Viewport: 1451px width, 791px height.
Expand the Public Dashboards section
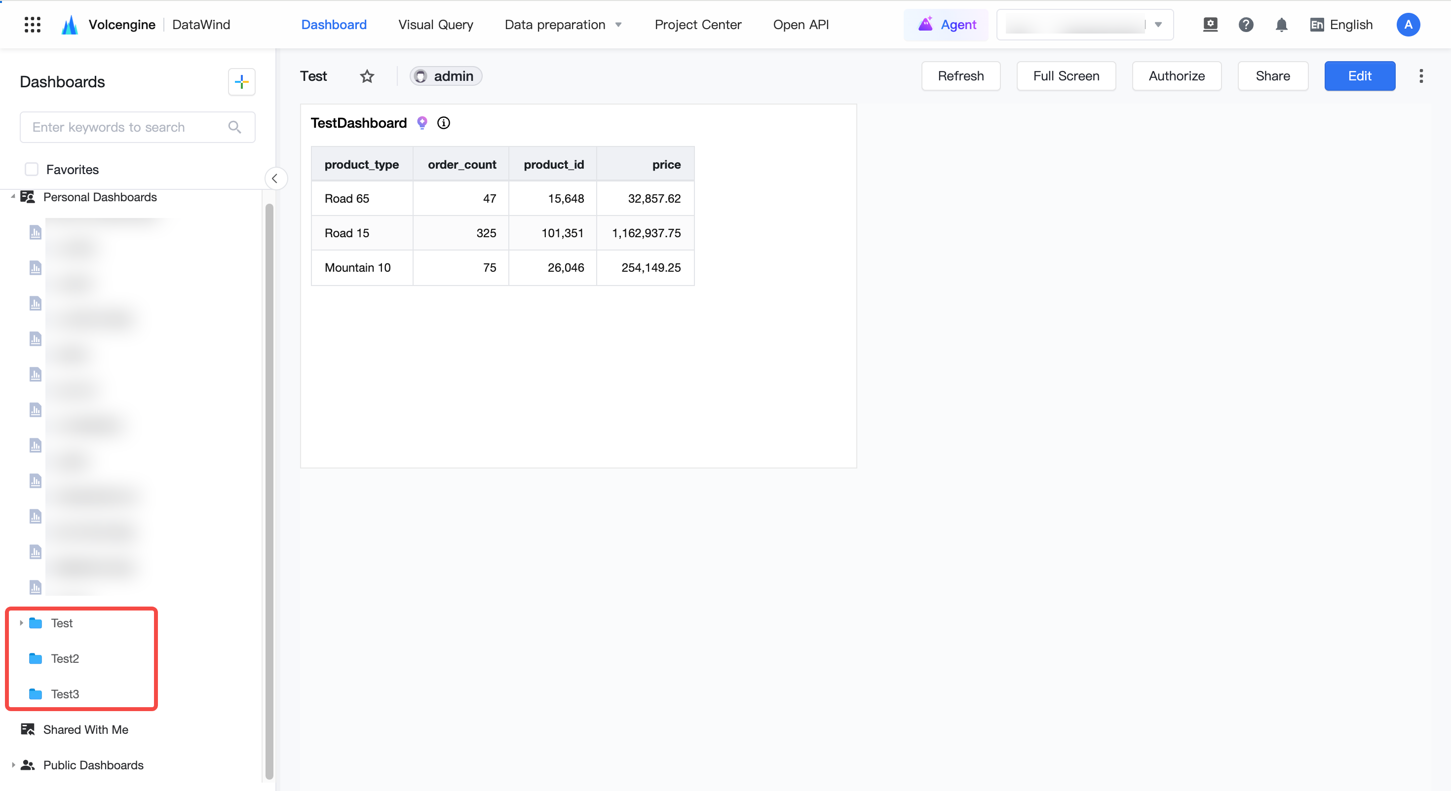(x=13, y=764)
